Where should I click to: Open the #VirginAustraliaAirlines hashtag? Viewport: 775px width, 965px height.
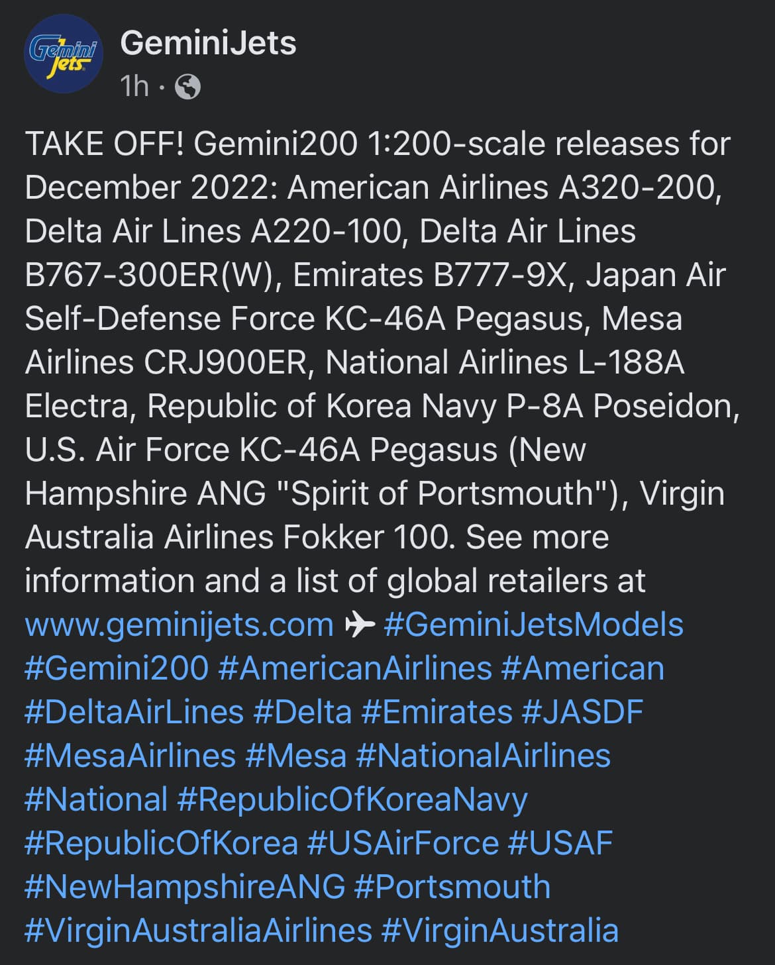[198, 931]
